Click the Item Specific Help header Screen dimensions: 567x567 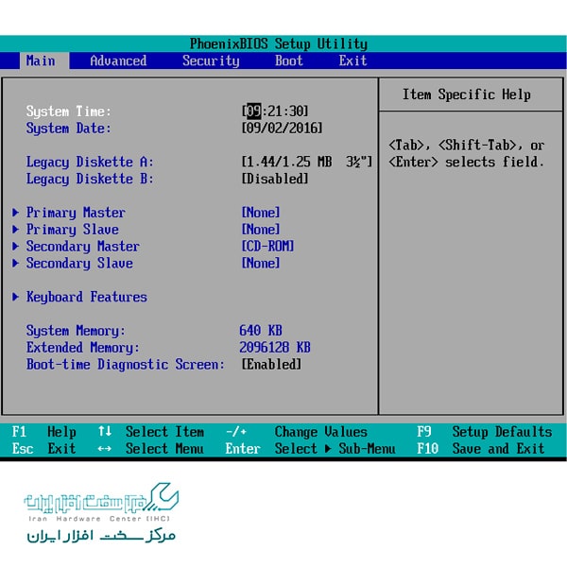(467, 94)
